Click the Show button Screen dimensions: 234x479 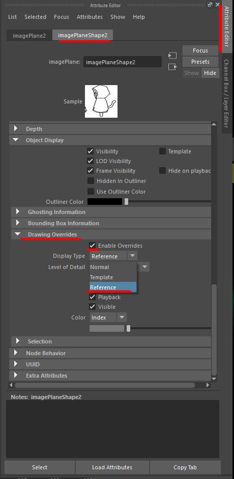191,73
